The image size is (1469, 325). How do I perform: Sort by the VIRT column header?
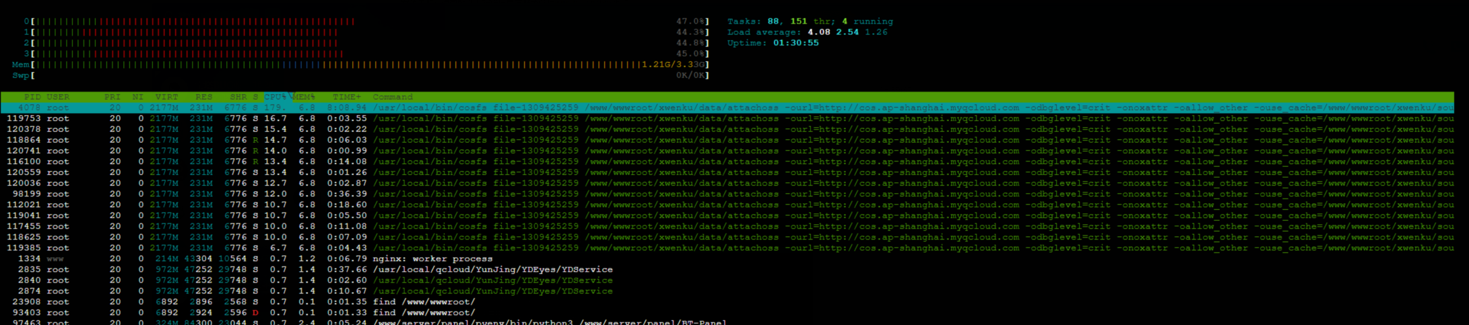tap(166, 97)
